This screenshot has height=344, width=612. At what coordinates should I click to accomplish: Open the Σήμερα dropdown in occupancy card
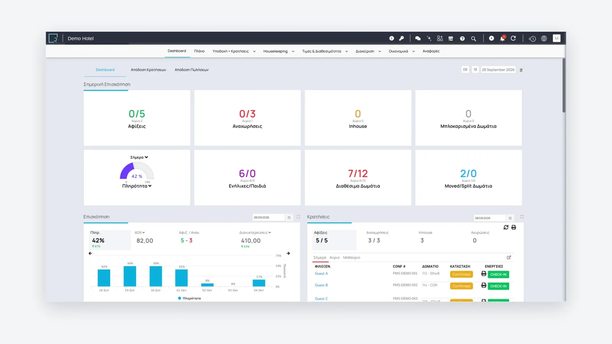click(139, 157)
